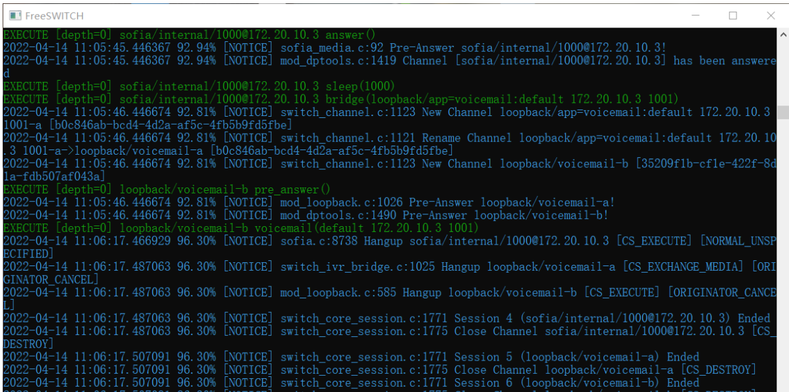This screenshot has width=789, height=392.
Task: Click the green line ending with answer()
Action: (x=189, y=35)
